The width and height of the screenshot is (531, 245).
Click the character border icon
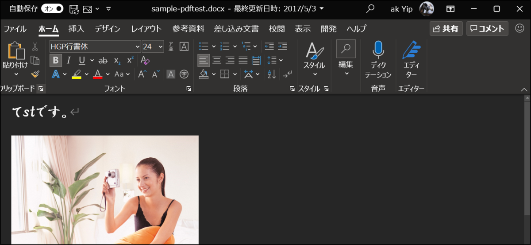pyautogui.click(x=184, y=47)
